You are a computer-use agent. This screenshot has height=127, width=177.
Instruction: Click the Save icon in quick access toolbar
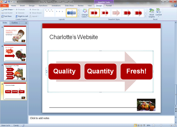tap(5, 2)
